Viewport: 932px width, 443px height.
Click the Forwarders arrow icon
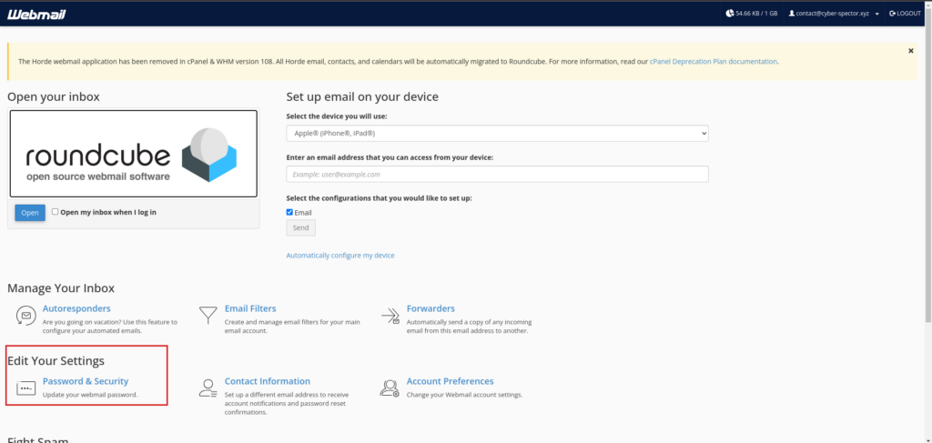pyautogui.click(x=390, y=316)
